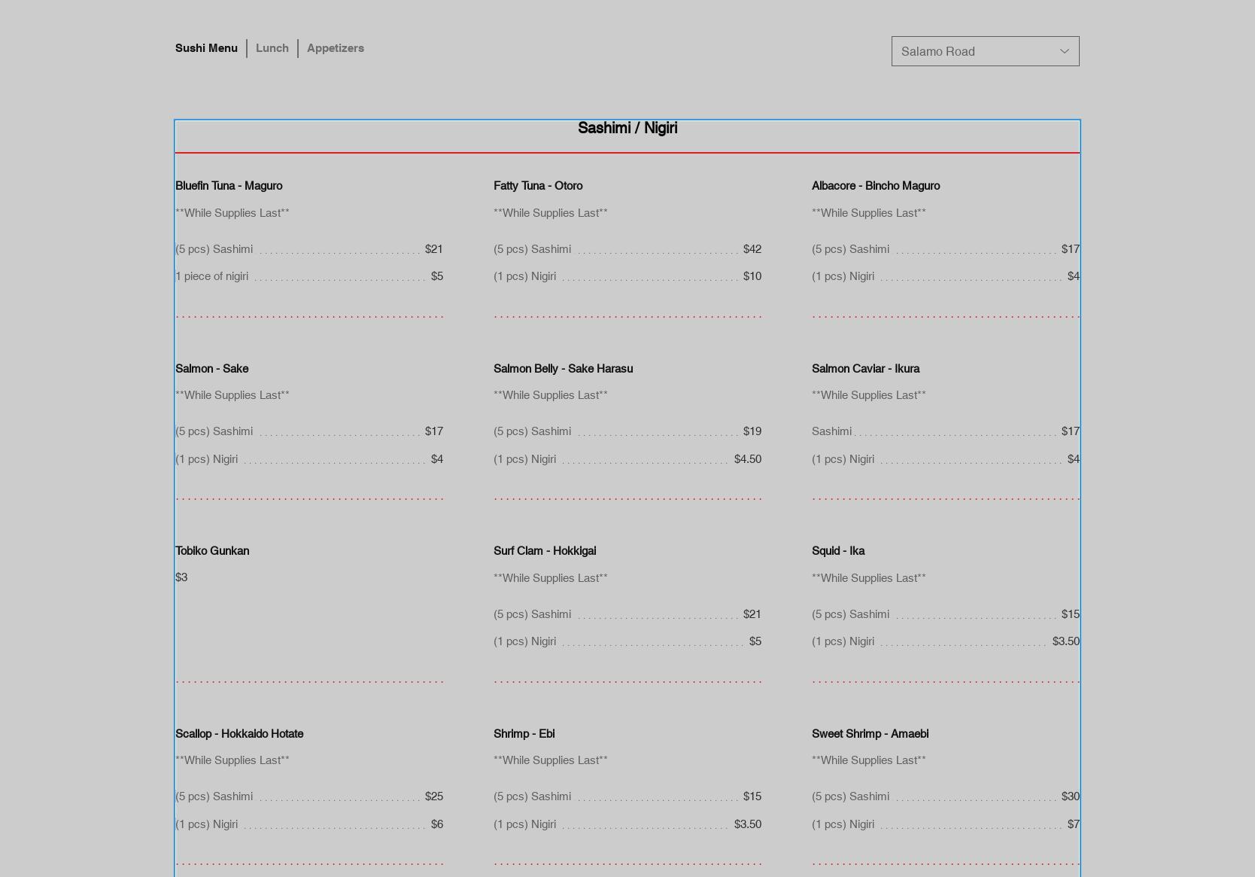Click the $3 Tobiko Gunkan price
The image size is (1255, 877).
click(x=181, y=577)
